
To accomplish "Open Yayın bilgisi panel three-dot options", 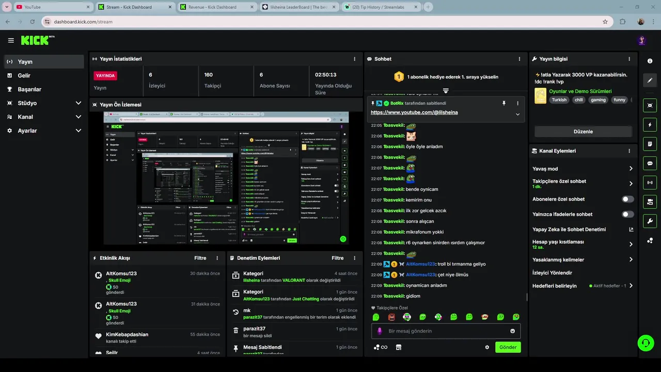I will [629, 59].
